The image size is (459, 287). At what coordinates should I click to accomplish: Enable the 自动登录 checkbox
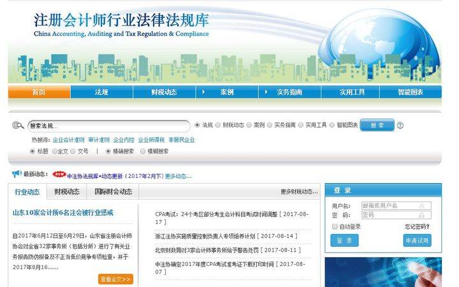[x=335, y=226]
